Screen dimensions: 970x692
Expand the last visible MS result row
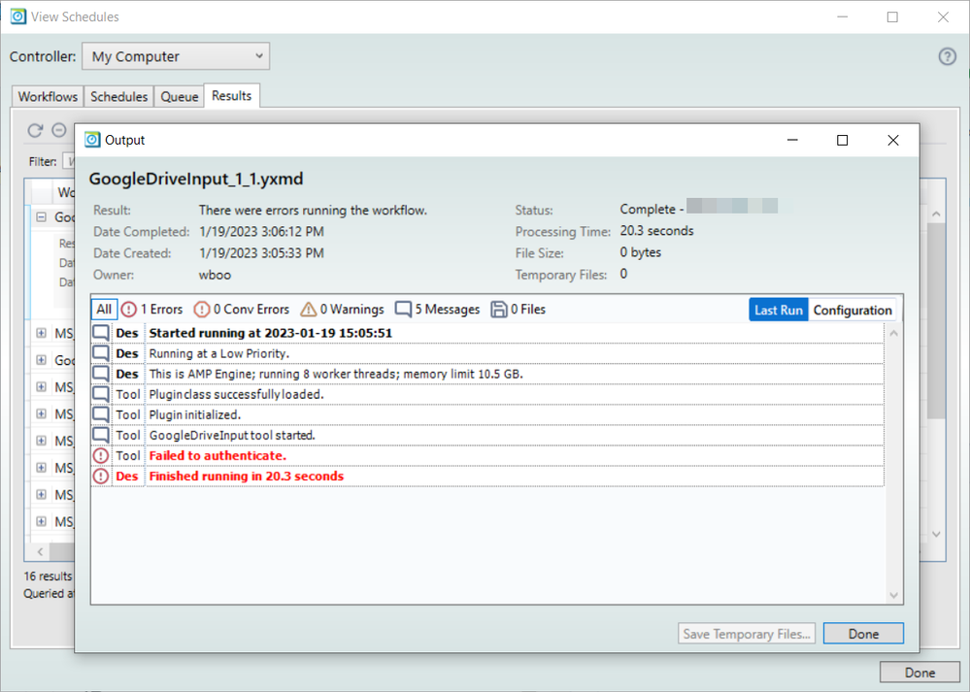click(x=41, y=521)
